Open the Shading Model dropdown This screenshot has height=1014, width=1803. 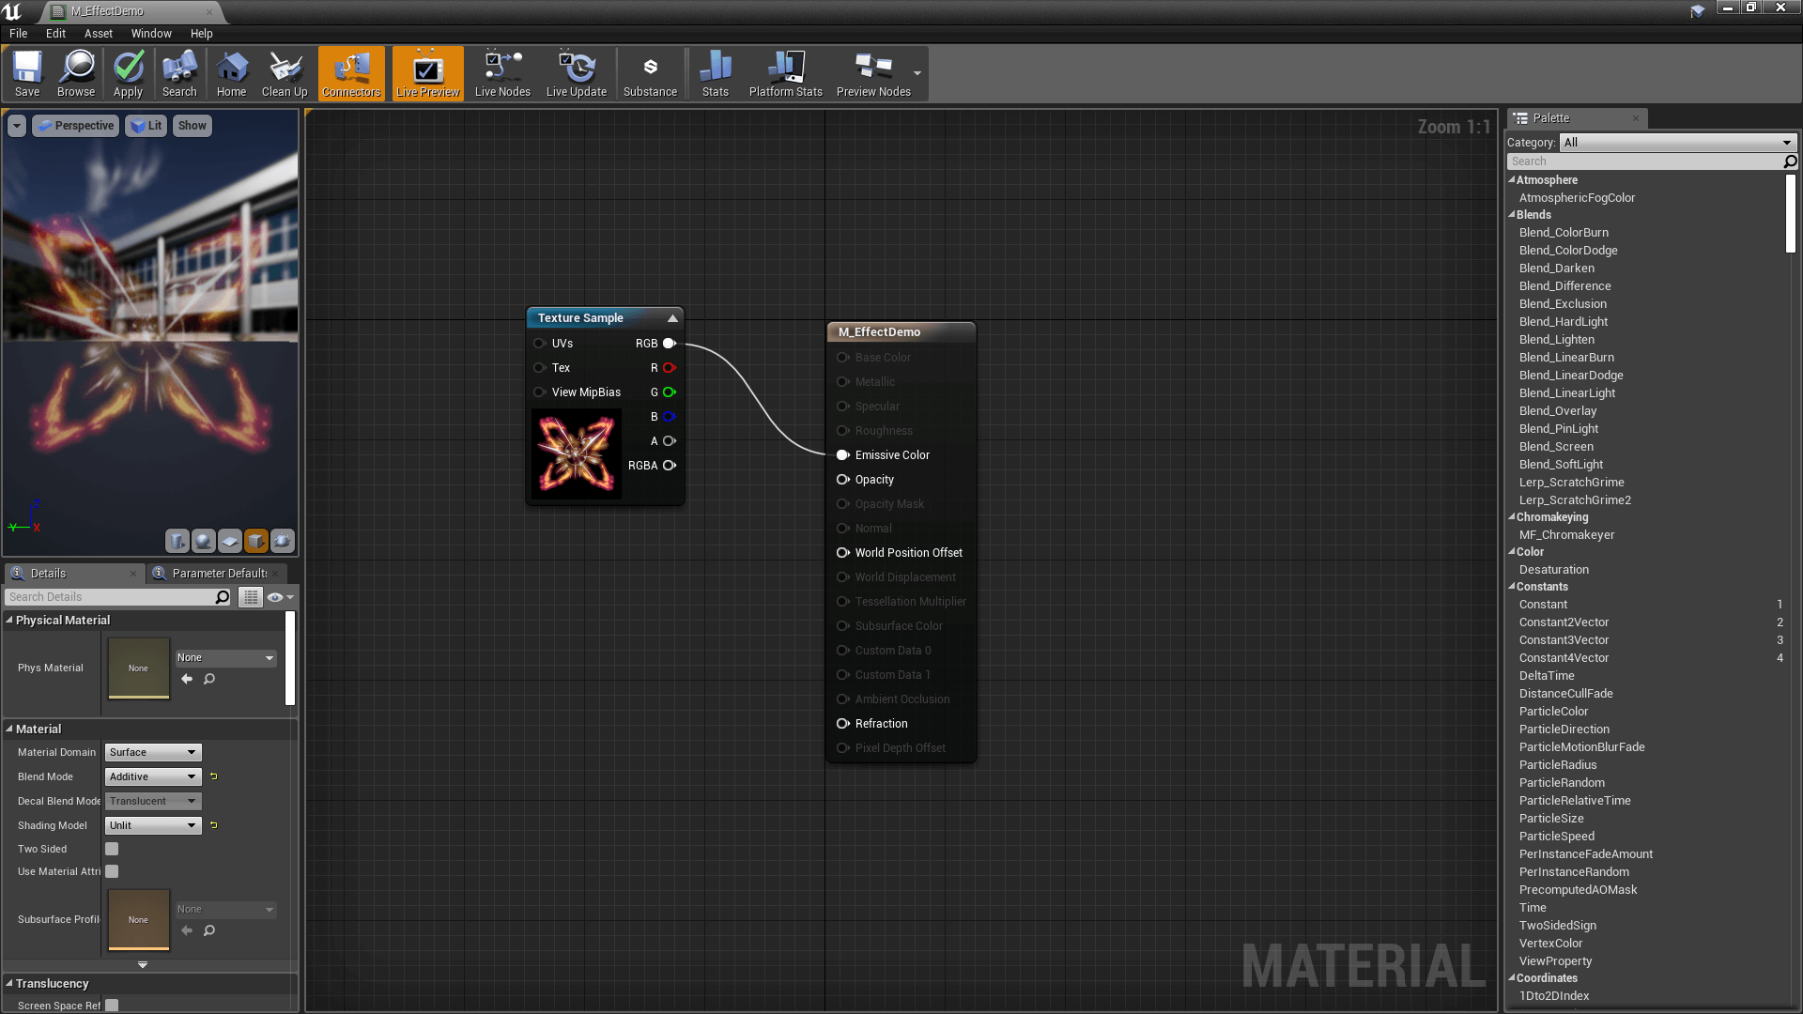151,824
